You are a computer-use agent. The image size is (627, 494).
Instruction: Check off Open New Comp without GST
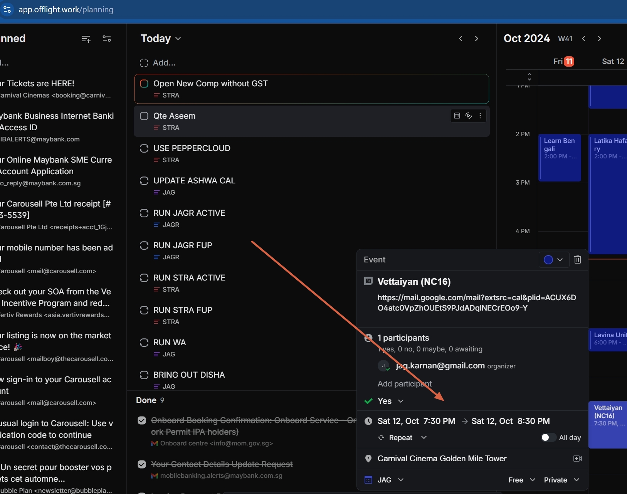tap(144, 84)
